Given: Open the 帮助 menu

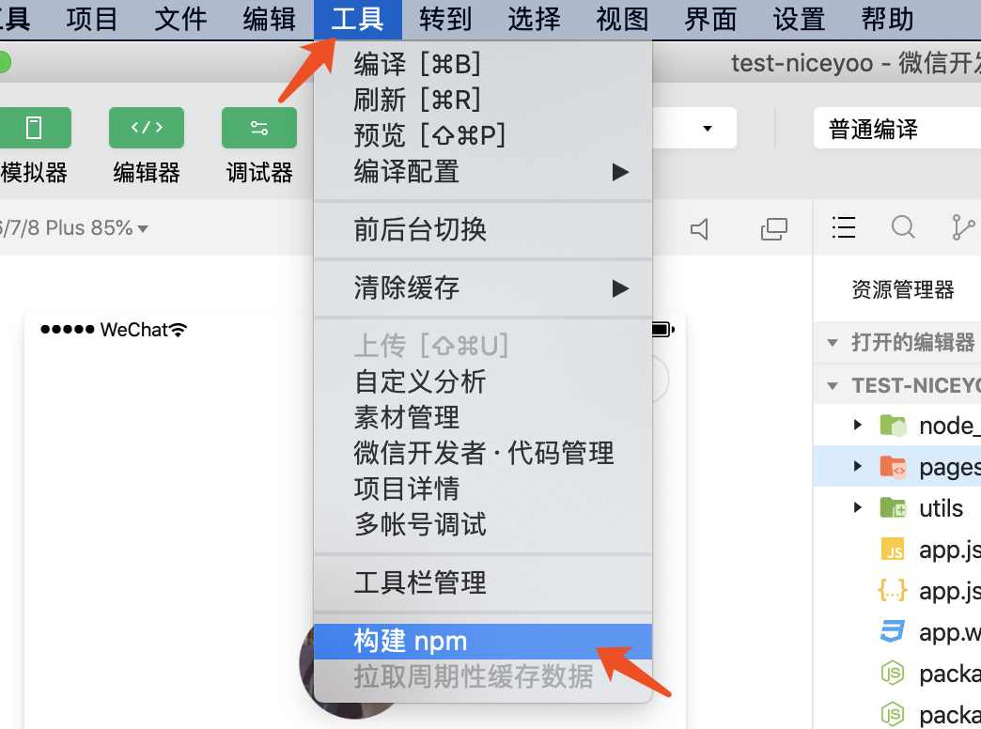Looking at the screenshot, I should (x=887, y=20).
